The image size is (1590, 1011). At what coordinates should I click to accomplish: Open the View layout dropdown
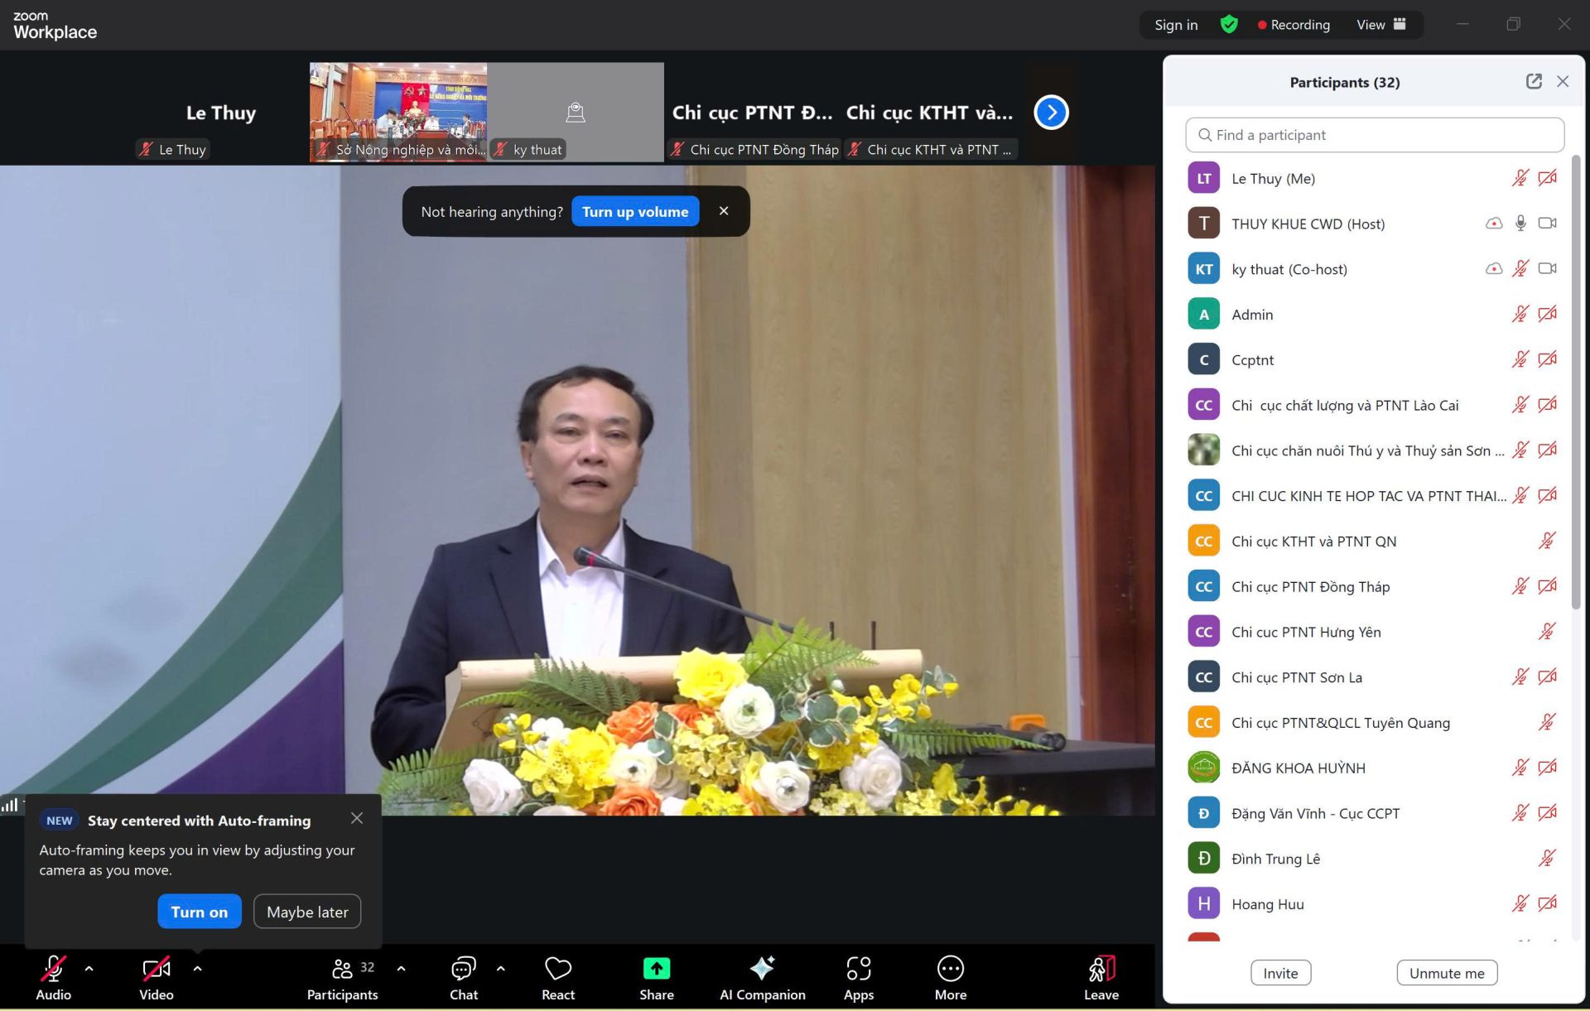(1380, 25)
